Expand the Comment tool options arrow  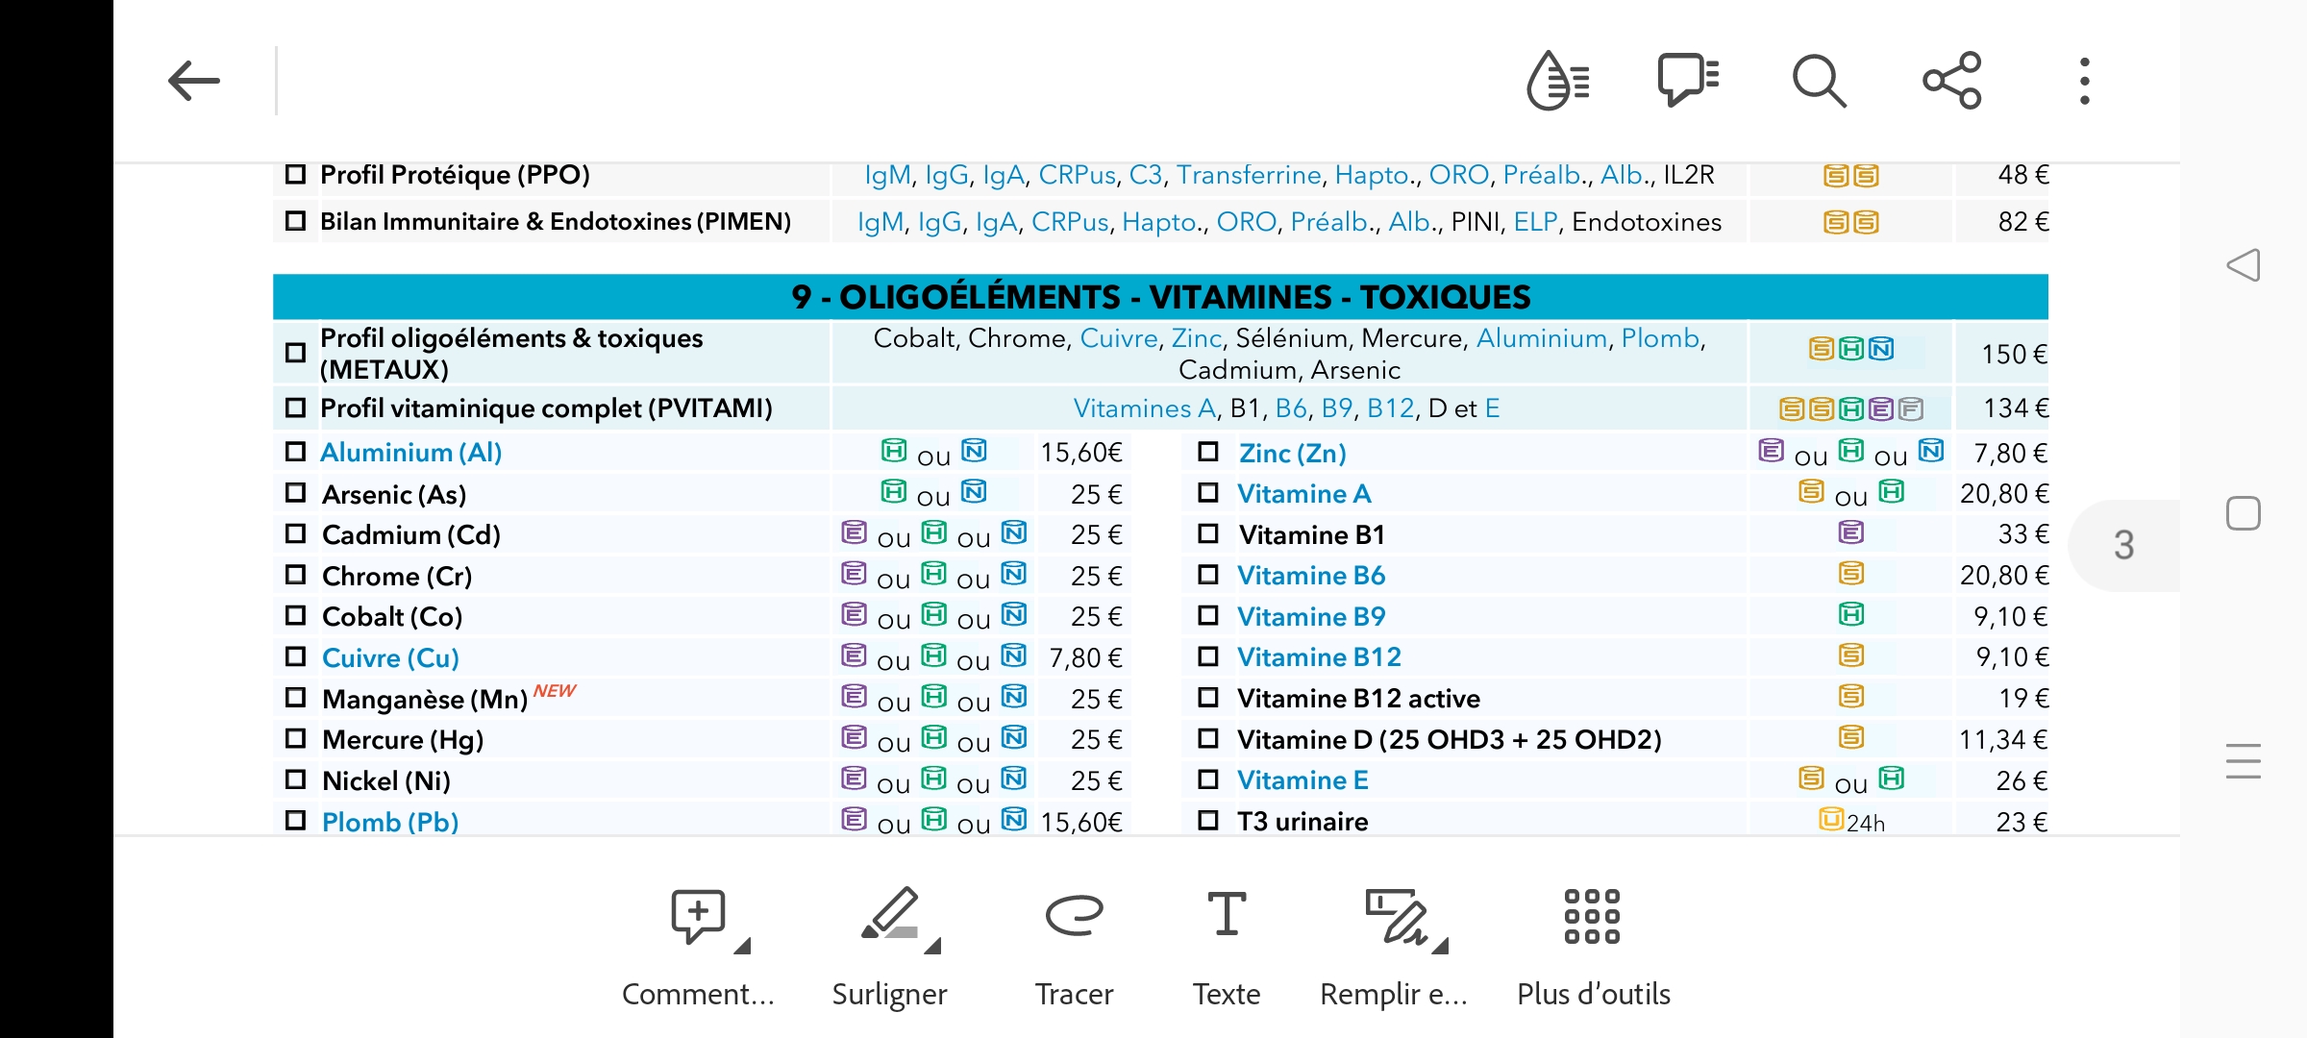[x=742, y=947]
